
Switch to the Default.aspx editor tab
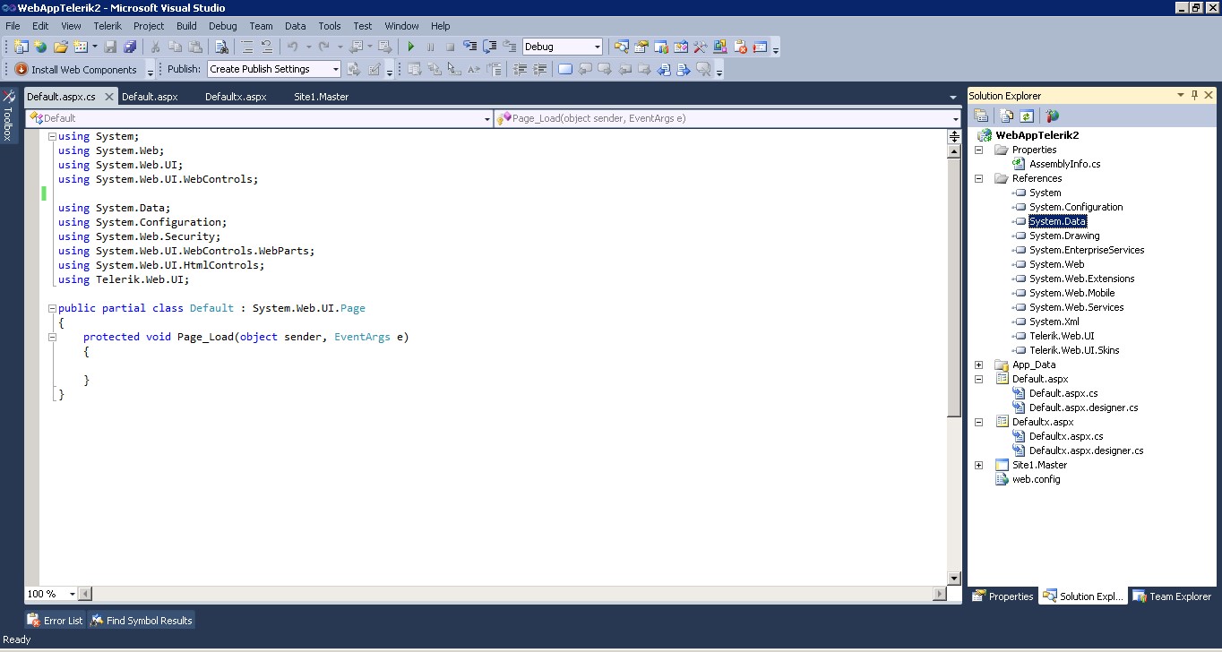(150, 97)
